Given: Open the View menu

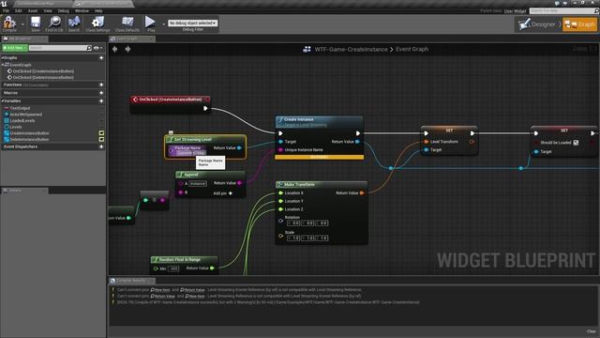Looking at the screenshot, I should click(48, 10).
